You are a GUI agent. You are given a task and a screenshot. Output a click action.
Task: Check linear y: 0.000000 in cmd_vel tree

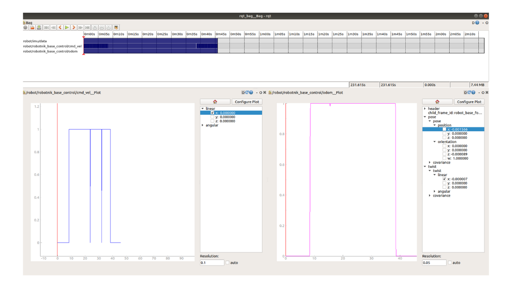212,117
